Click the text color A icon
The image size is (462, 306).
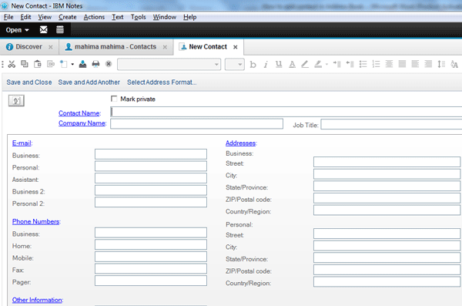292,64
